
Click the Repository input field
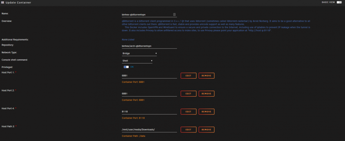(x=149, y=46)
